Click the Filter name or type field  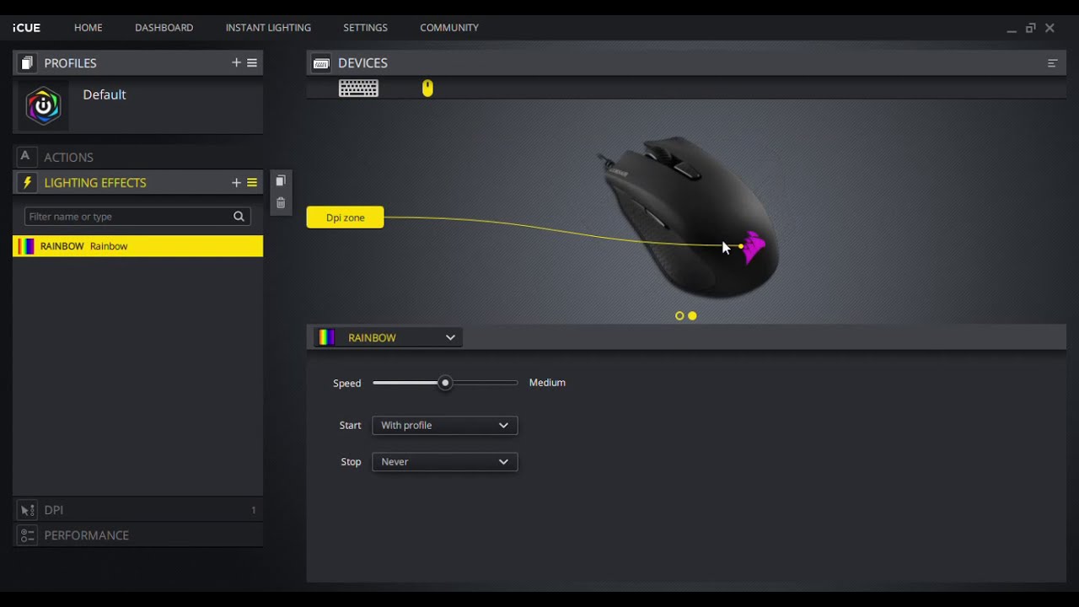tap(137, 217)
